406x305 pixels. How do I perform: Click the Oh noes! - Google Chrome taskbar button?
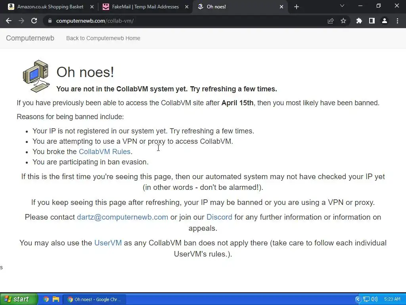pyautogui.click(x=94, y=299)
